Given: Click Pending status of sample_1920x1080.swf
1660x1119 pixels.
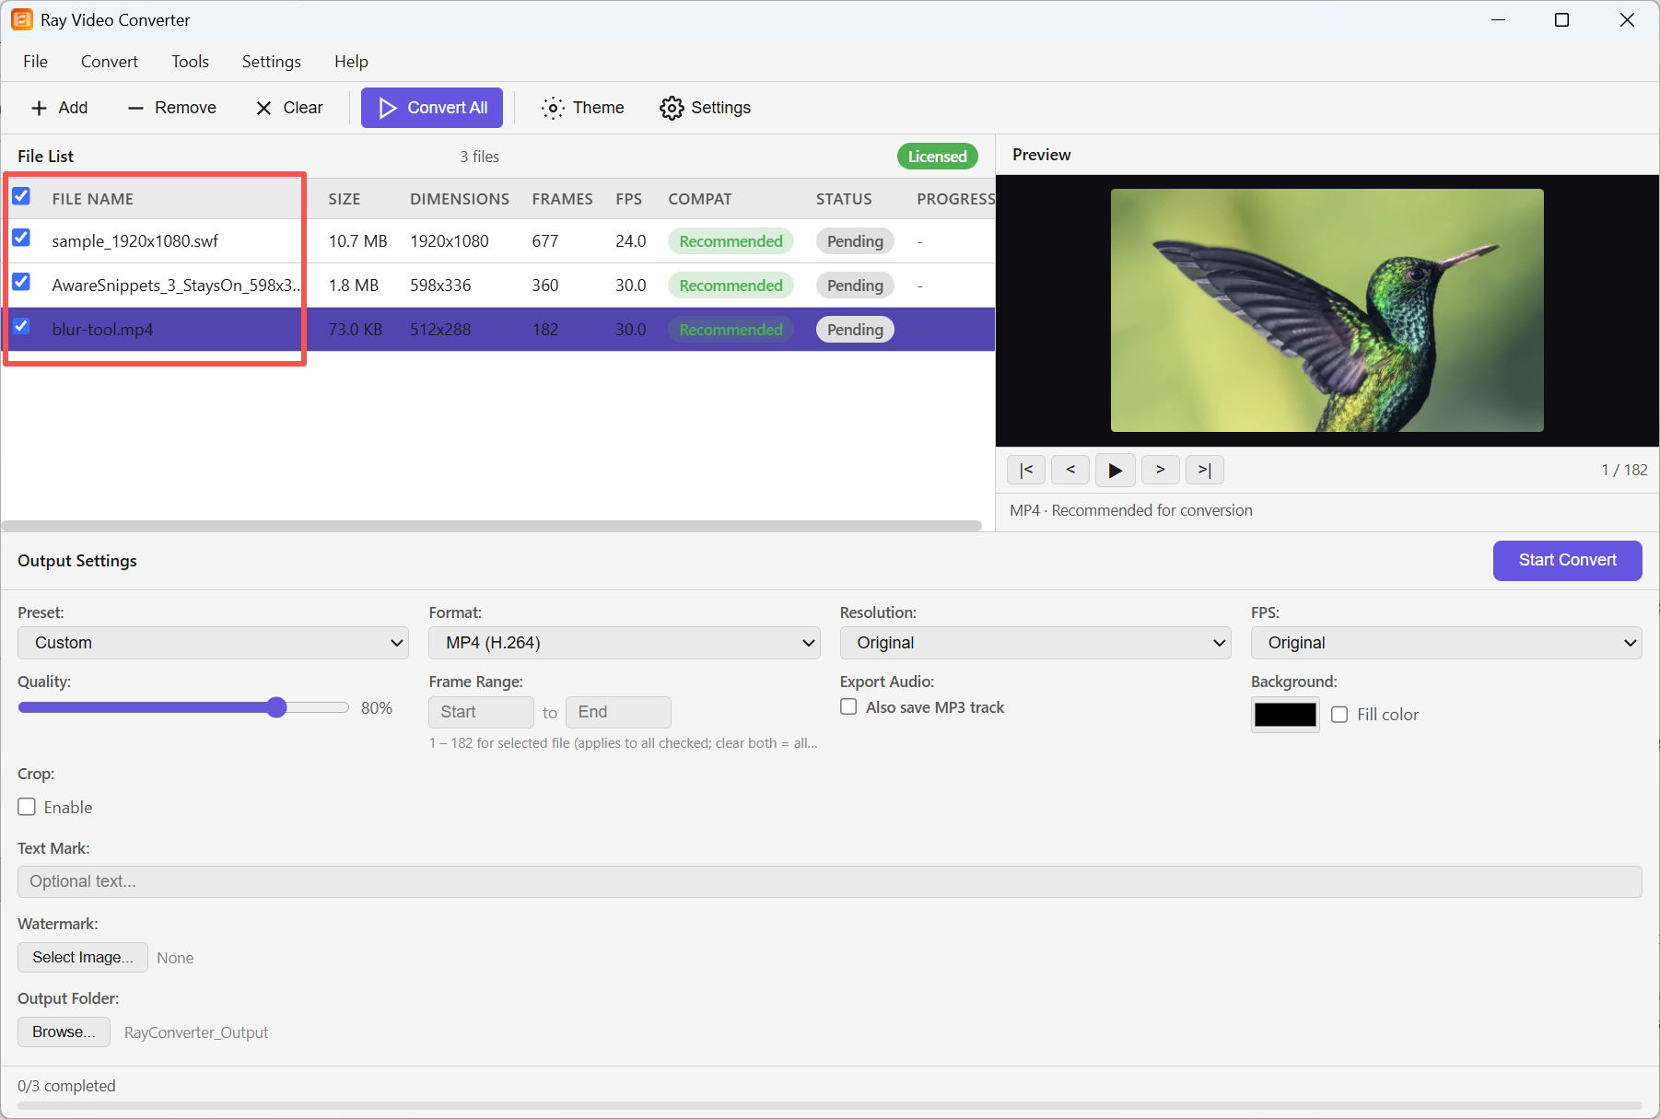Looking at the screenshot, I should coord(855,241).
